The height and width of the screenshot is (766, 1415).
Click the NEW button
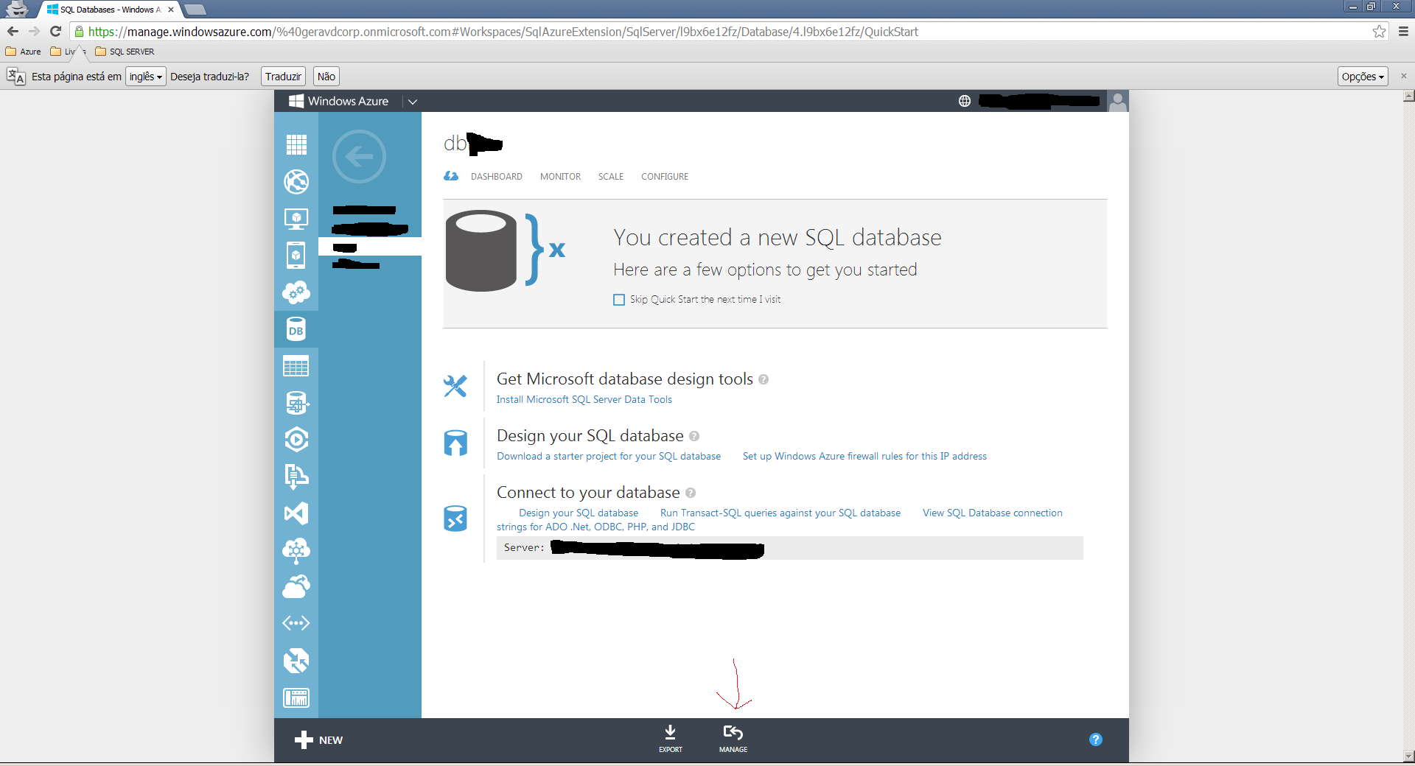click(318, 740)
